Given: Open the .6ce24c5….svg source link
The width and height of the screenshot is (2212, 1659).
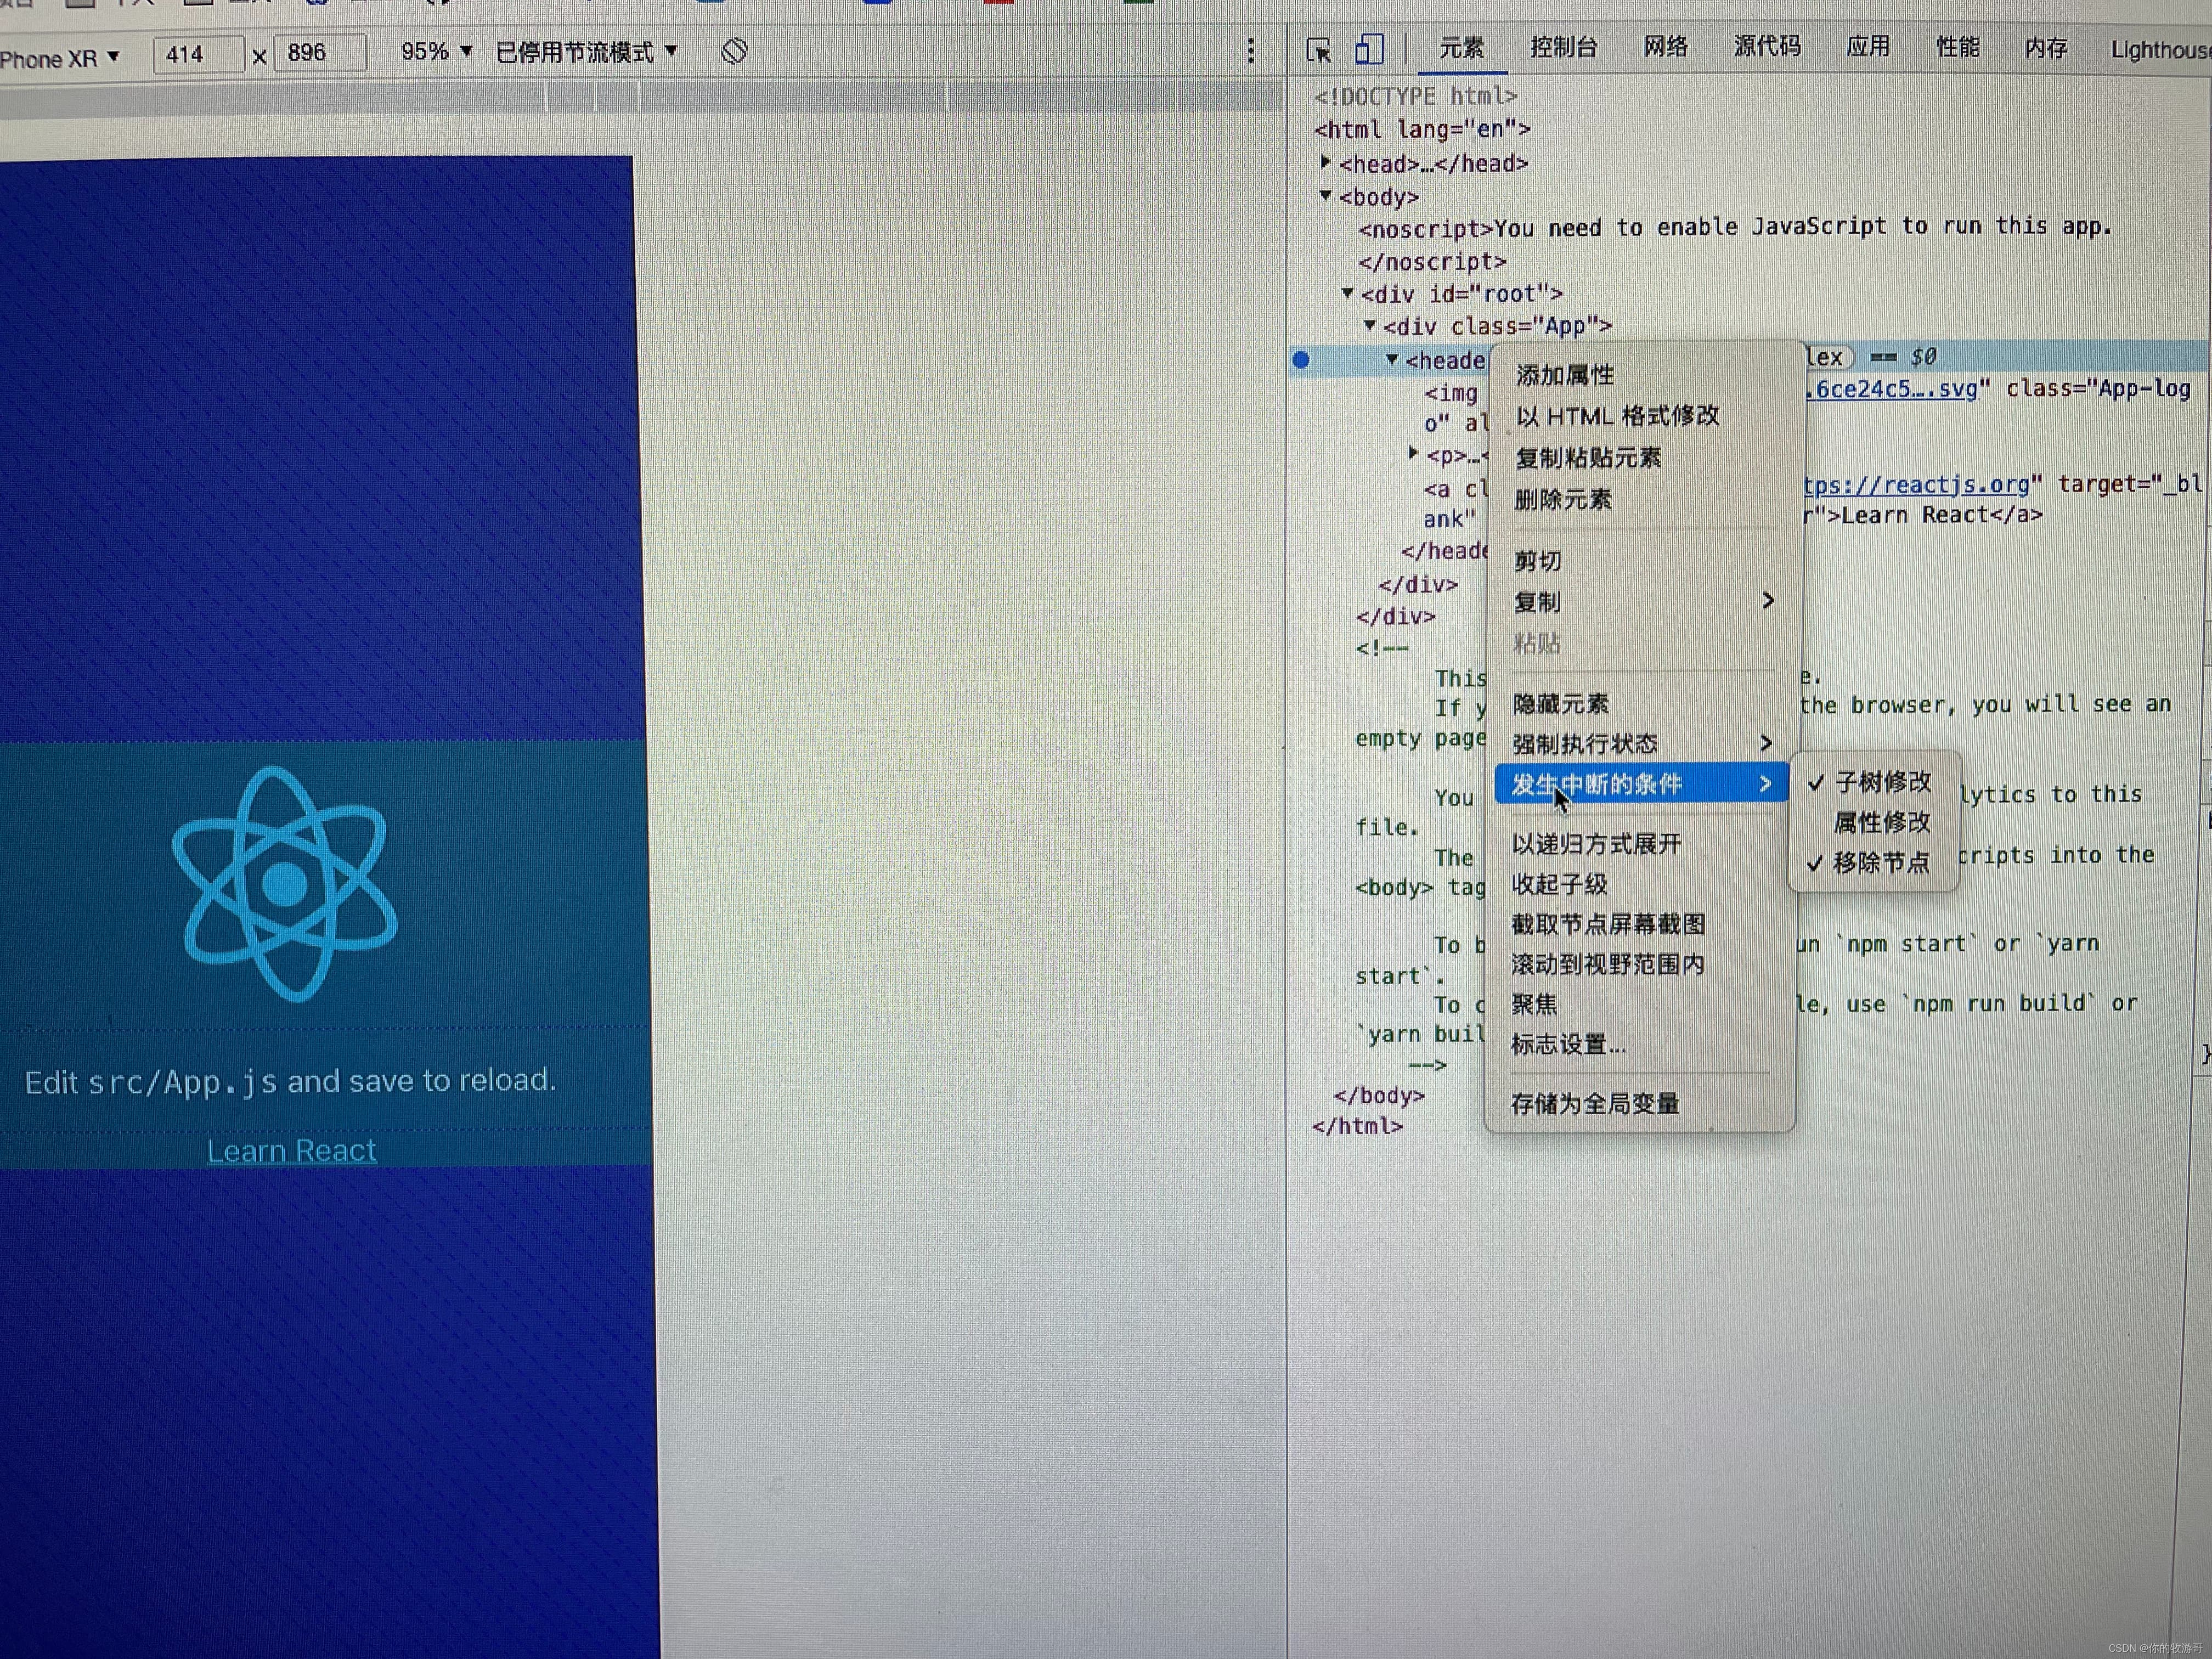Looking at the screenshot, I should tap(1892, 389).
